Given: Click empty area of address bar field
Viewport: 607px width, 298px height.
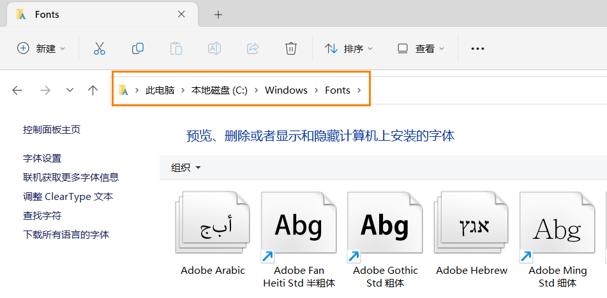Looking at the screenshot, I should (x=488, y=90).
